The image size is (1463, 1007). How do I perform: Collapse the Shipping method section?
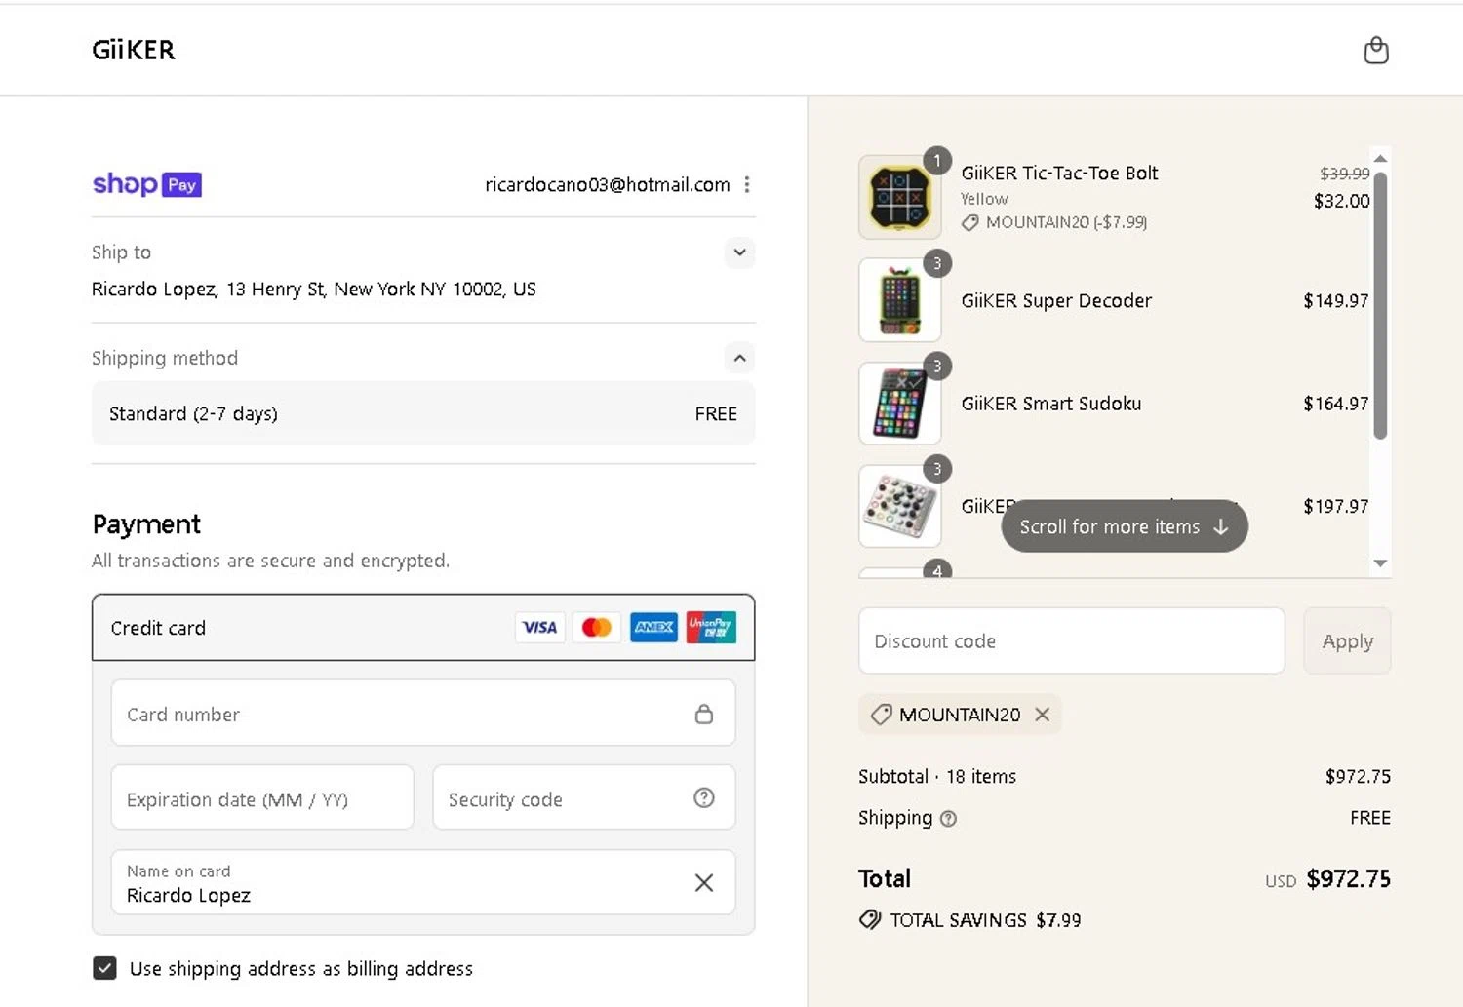tap(740, 358)
